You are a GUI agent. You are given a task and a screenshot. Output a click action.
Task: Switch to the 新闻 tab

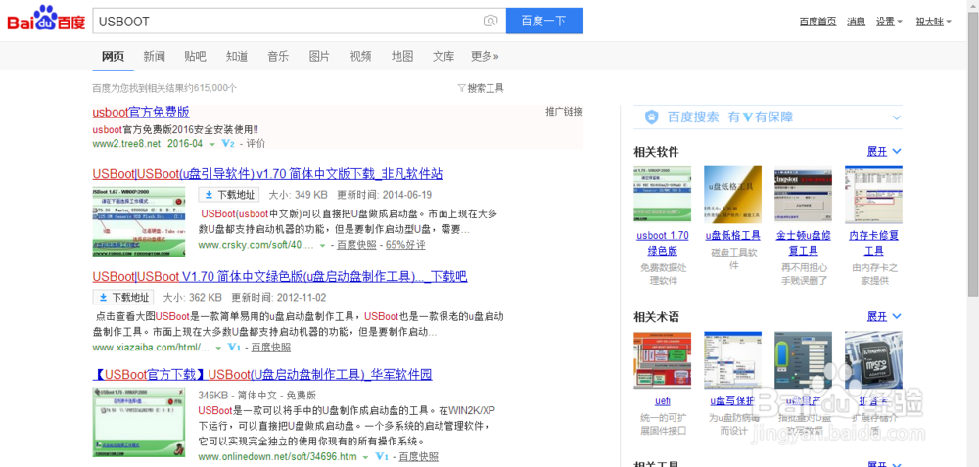click(x=155, y=56)
